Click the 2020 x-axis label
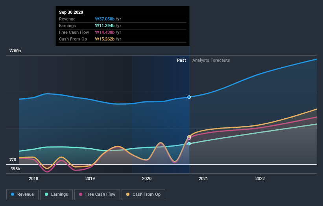 147,178
